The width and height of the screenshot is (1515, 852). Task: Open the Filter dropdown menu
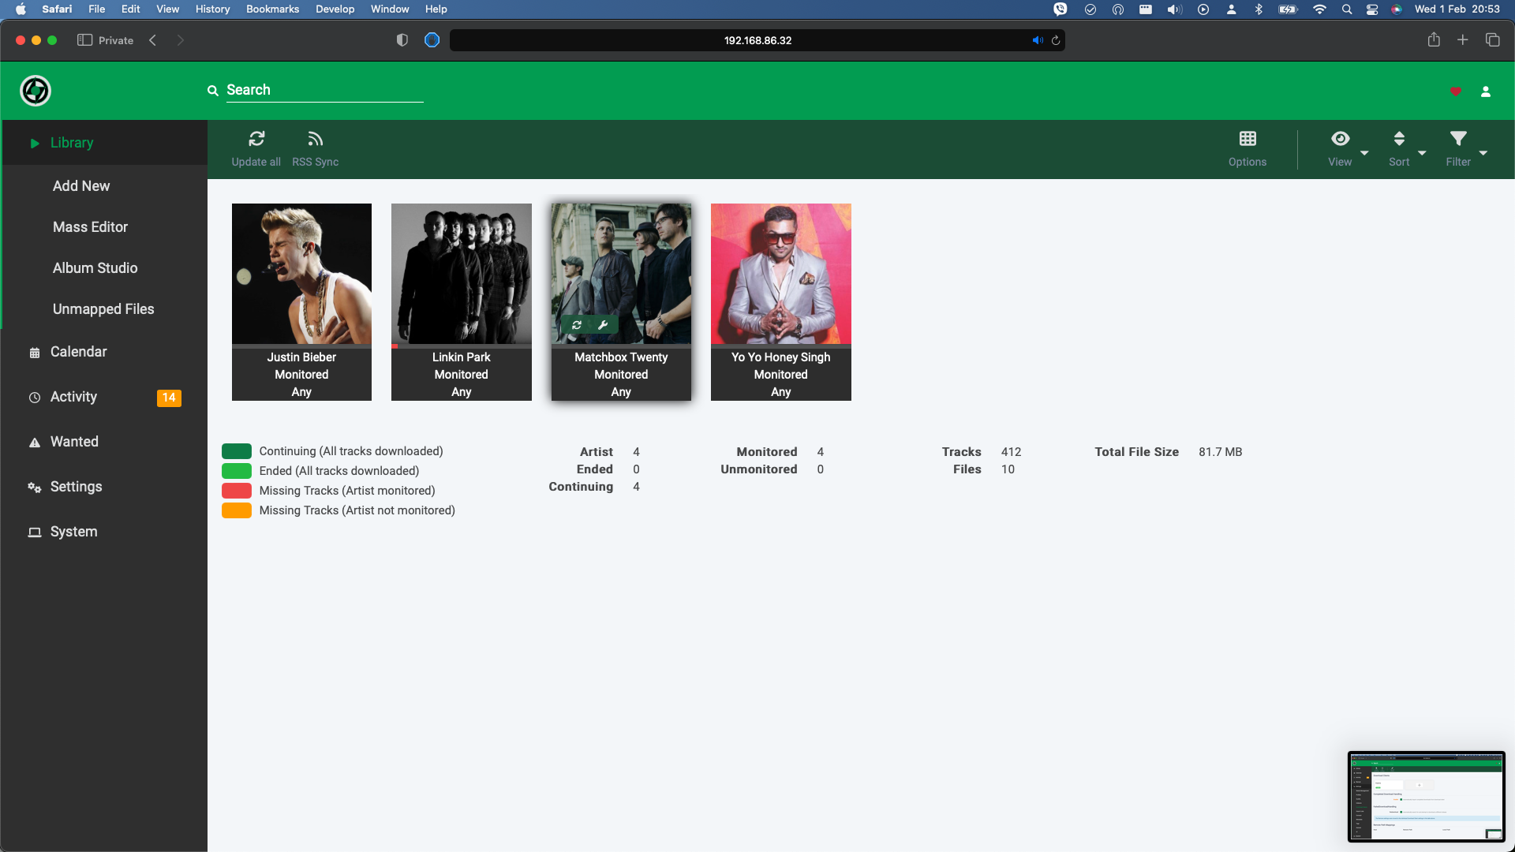click(x=1466, y=148)
